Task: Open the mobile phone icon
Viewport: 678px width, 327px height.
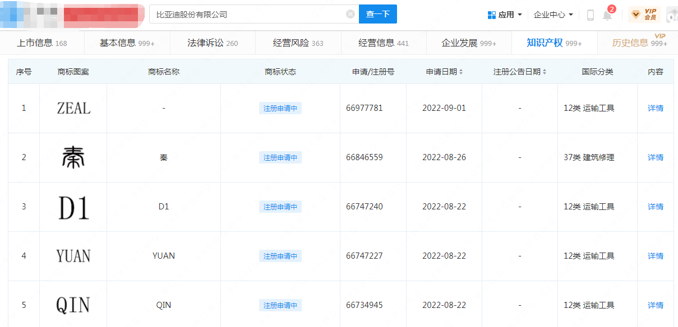Action: (590, 15)
